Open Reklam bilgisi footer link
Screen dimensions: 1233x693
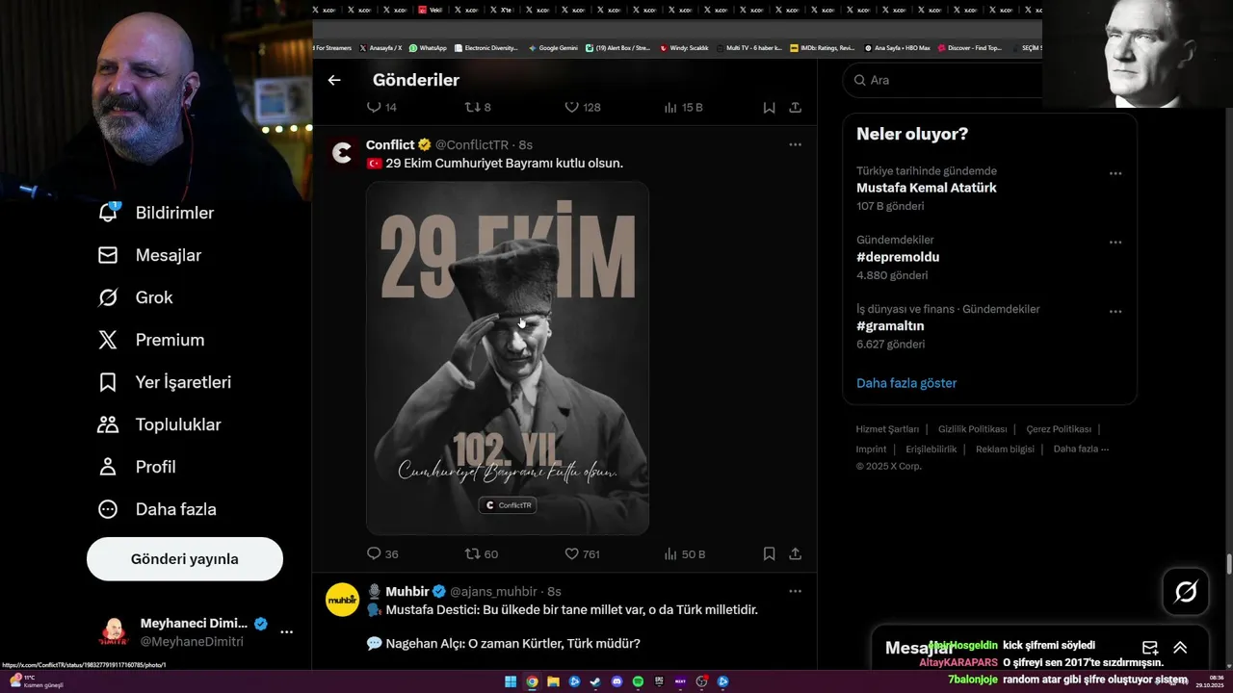point(1005,449)
